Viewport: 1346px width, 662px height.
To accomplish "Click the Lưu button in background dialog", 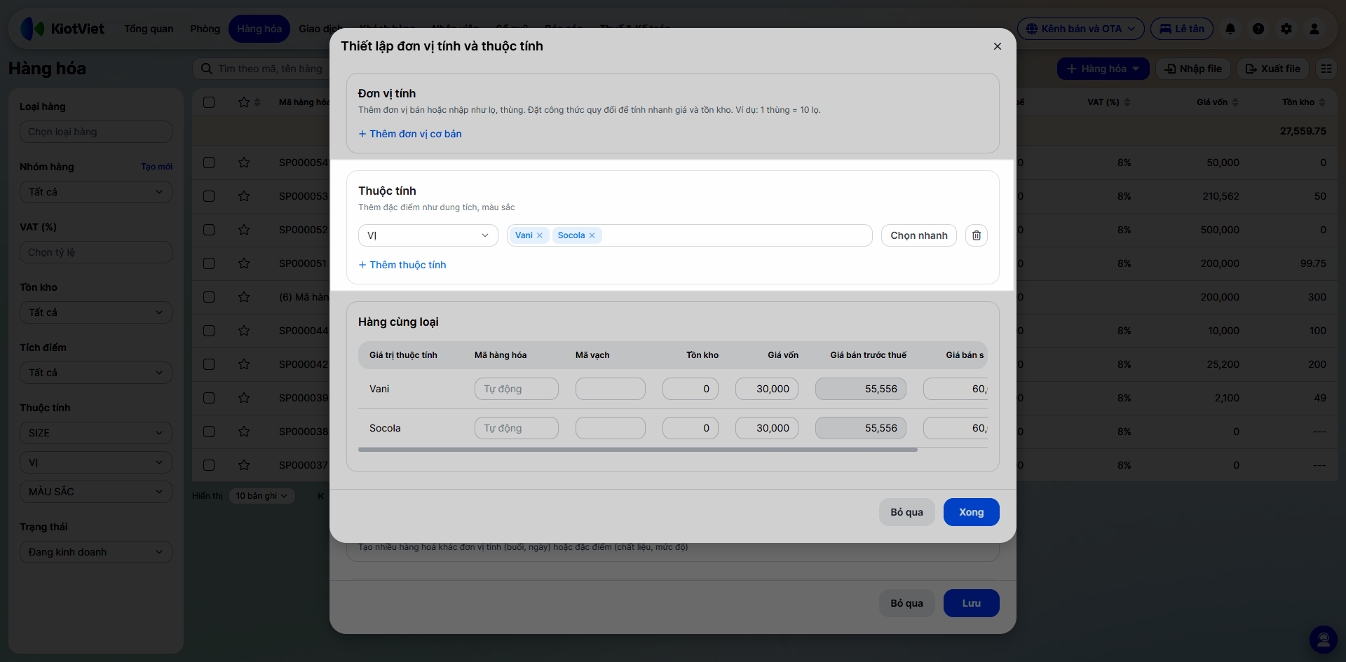I will pyautogui.click(x=972, y=603).
